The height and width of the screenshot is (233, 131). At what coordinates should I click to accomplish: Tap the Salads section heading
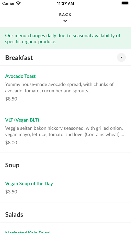(x=14, y=215)
